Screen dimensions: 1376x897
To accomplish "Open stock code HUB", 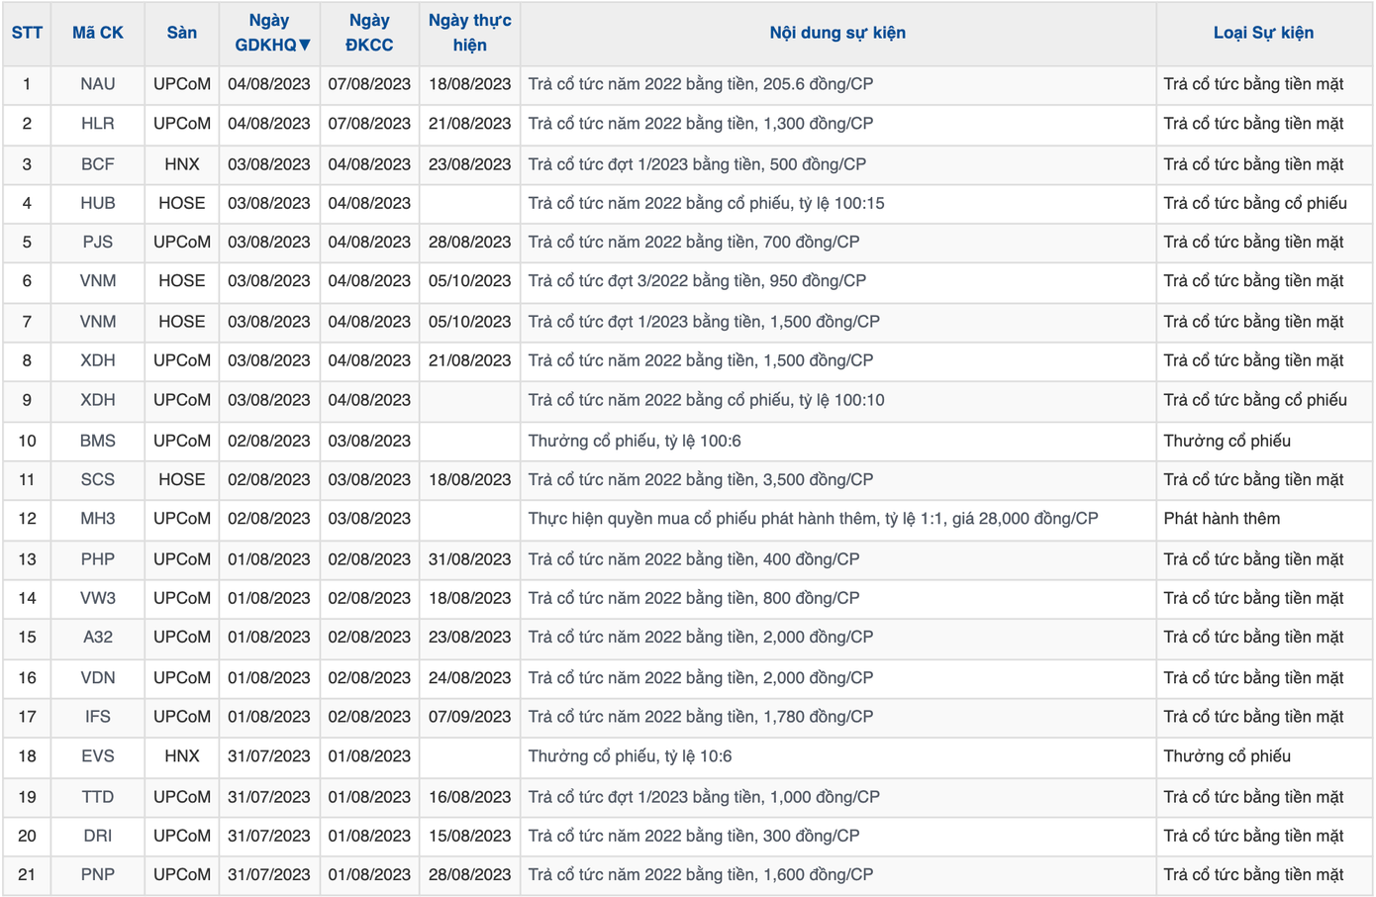I will 98,203.
